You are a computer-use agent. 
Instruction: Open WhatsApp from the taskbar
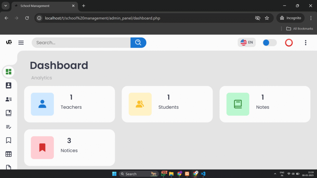coord(163,174)
